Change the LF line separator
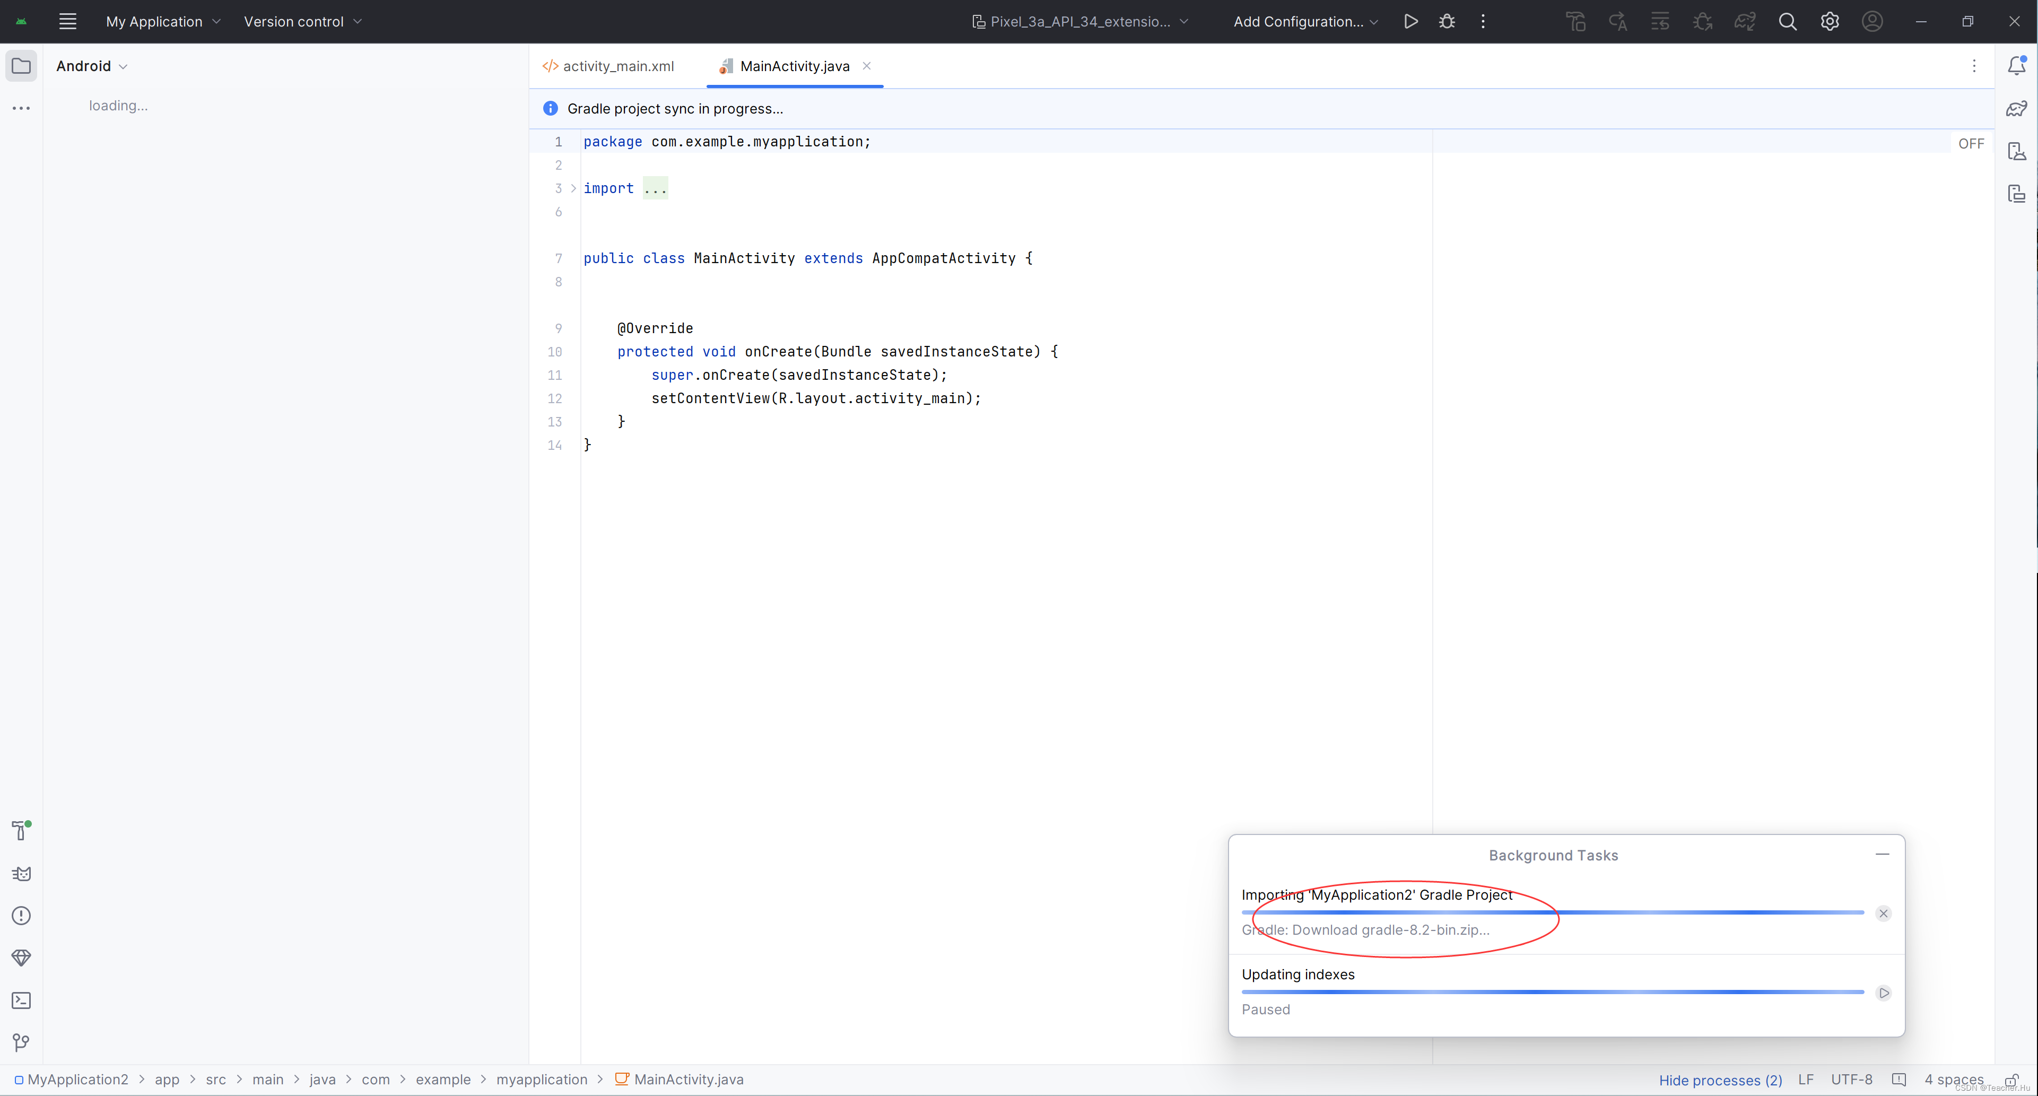 (x=1806, y=1080)
